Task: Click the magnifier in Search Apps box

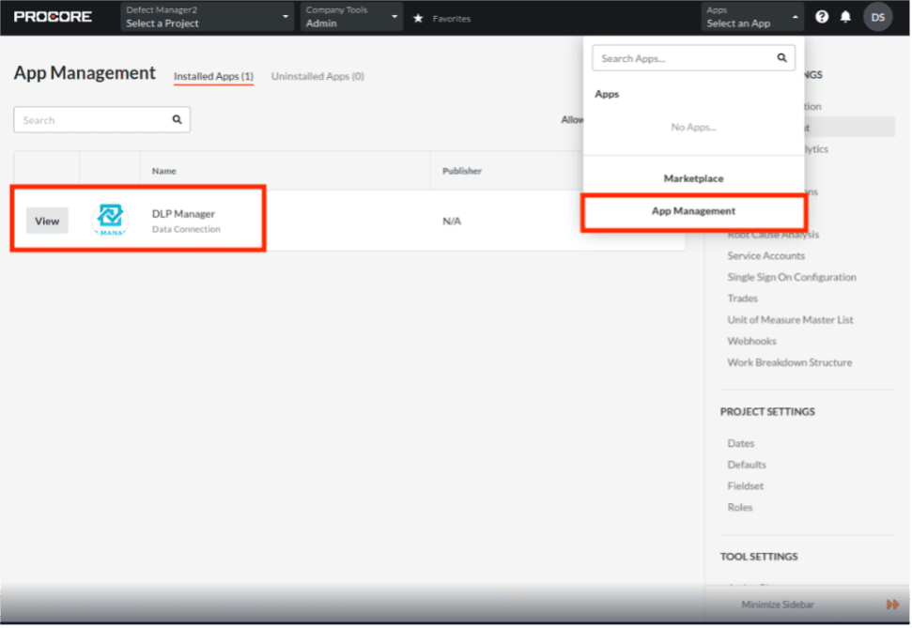Action: [781, 57]
